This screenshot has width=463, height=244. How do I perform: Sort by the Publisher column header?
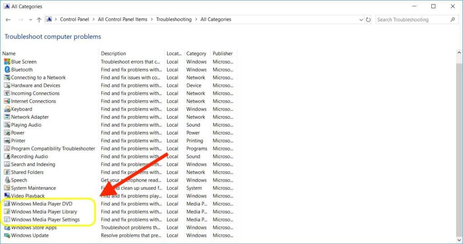222,53
